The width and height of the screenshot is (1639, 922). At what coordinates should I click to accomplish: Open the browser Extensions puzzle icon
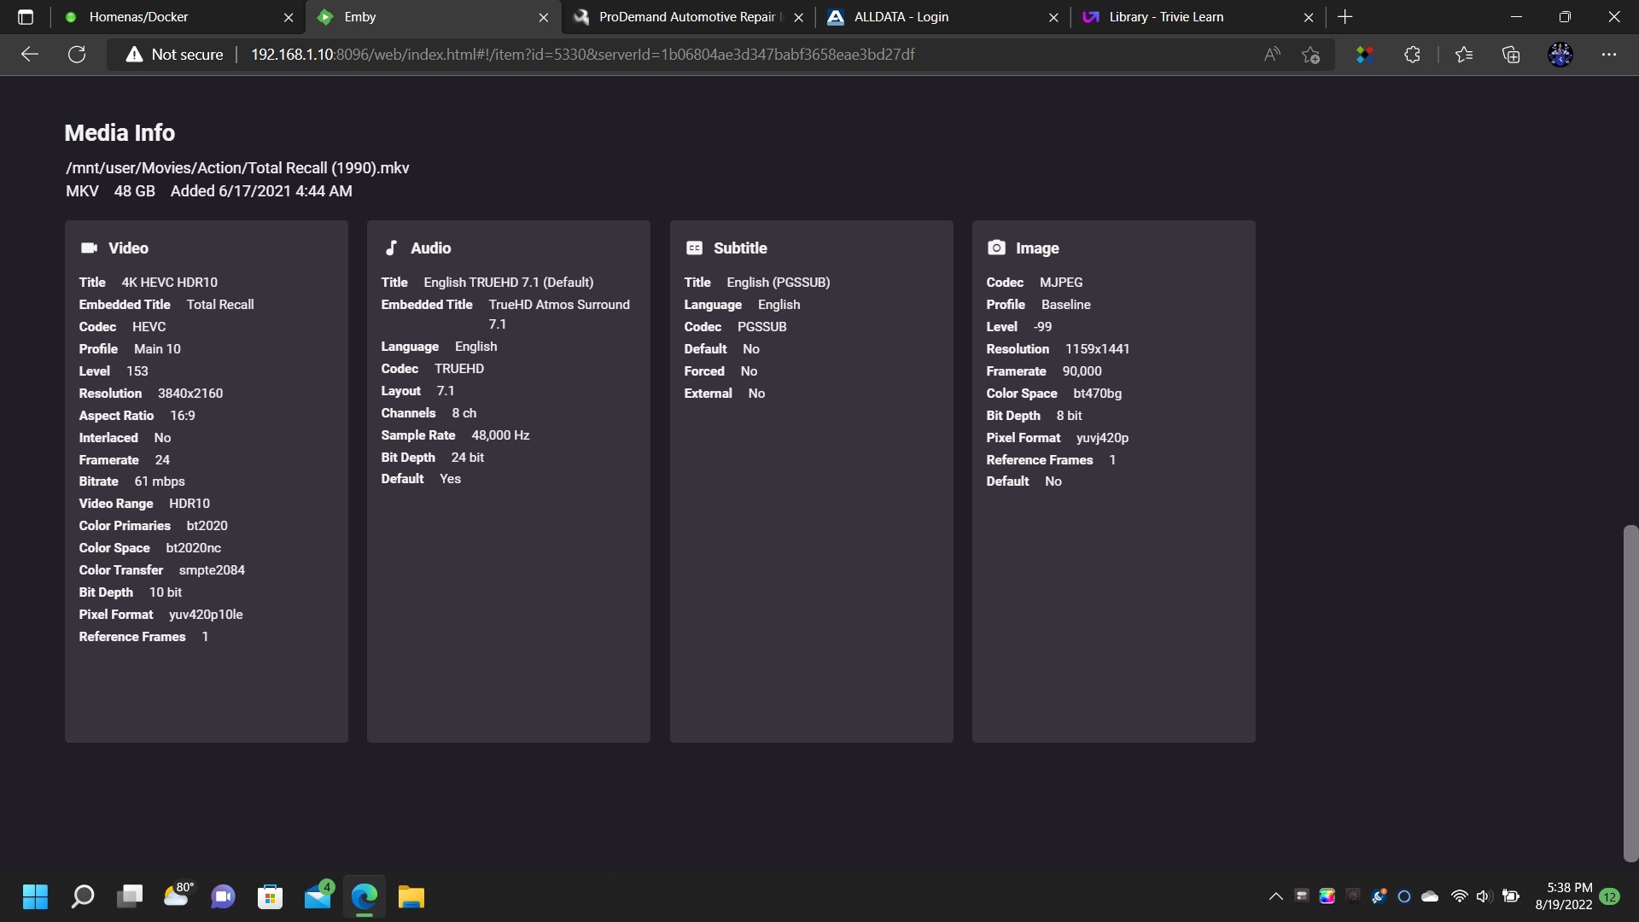[1412, 55]
